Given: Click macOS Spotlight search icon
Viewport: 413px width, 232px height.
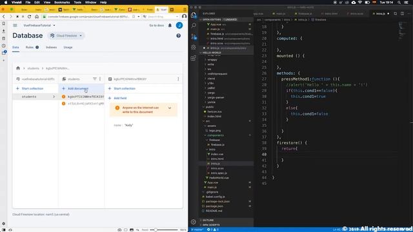Looking at the screenshot, I should point(399,3).
